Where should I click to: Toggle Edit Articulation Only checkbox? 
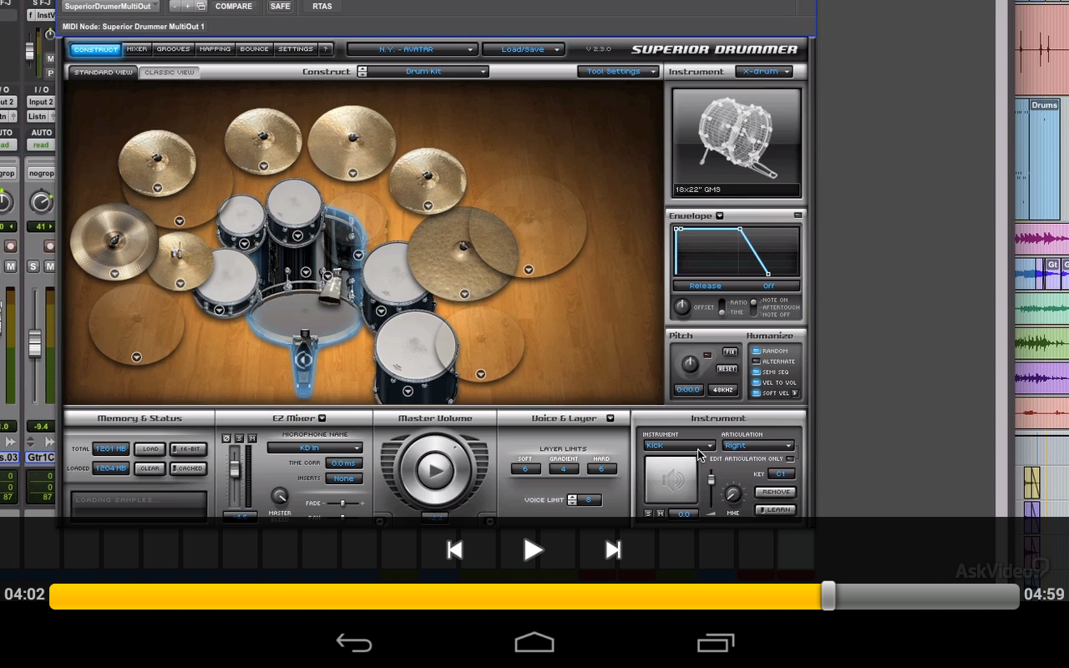tap(790, 458)
